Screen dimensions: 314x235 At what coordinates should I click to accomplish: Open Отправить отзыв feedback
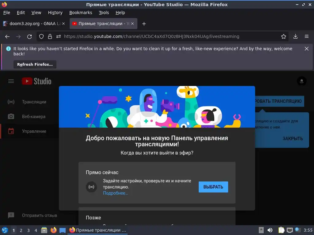coord(32,215)
